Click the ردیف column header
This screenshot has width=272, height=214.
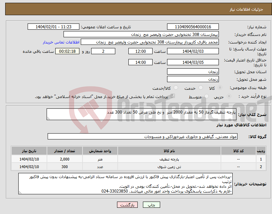coord(261,151)
